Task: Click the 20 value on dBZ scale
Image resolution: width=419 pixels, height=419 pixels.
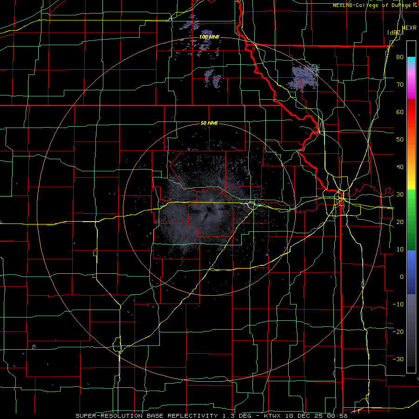Action: (x=400, y=222)
